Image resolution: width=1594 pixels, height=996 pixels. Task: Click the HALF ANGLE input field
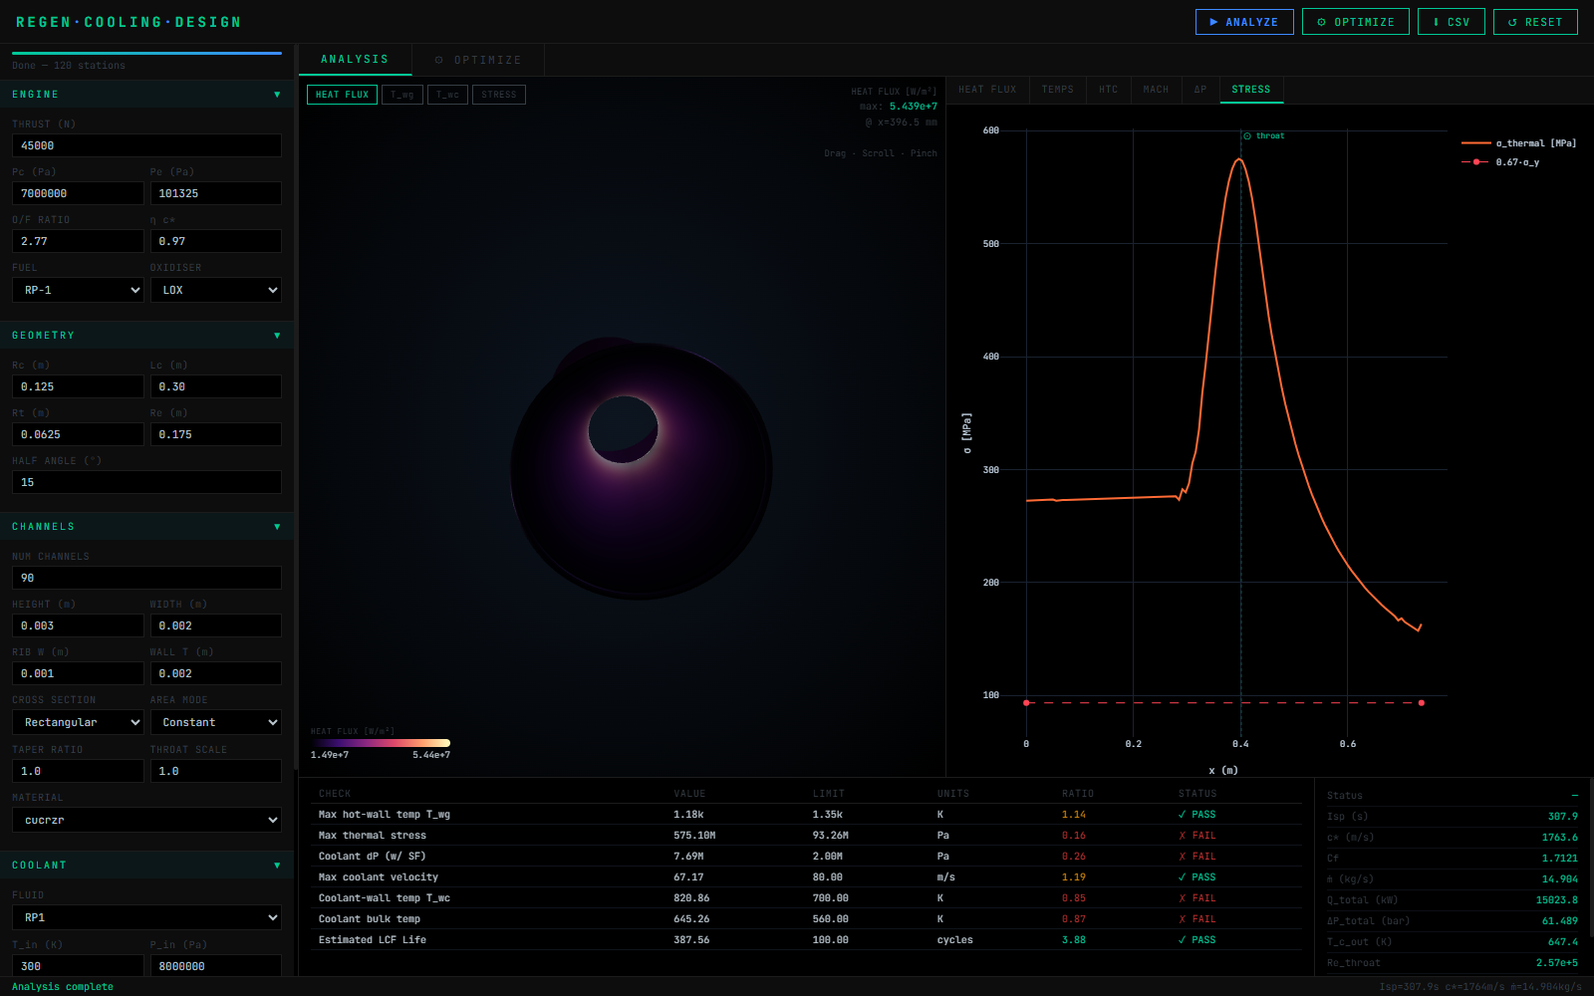tap(146, 482)
